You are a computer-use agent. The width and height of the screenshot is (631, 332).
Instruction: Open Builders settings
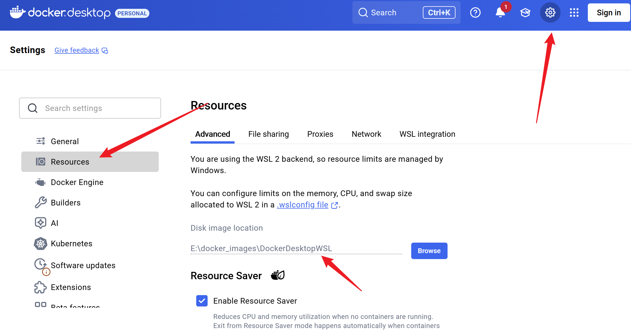pyautogui.click(x=90, y=202)
